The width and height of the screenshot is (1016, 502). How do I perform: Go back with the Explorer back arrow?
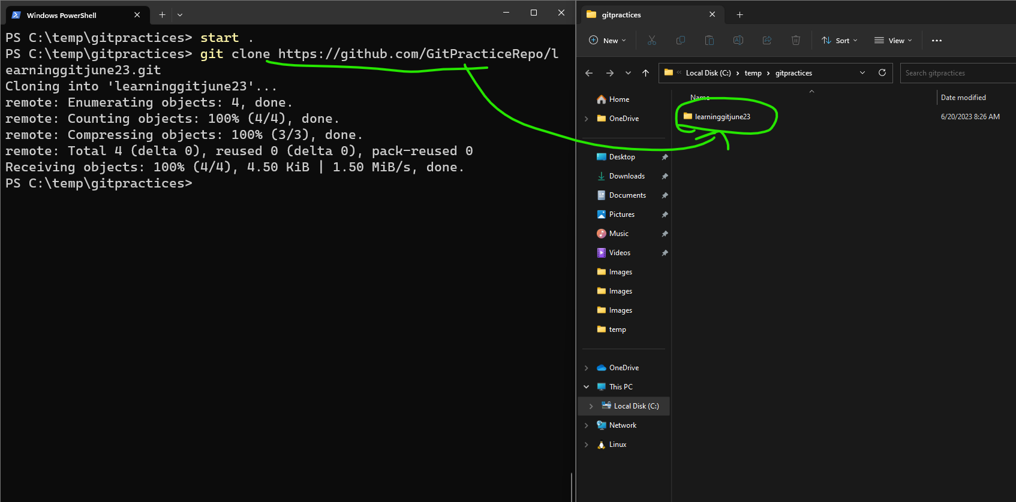tap(589, 73)
